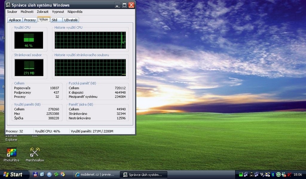This screenshot has height=179, width=306.
Task: Switch to the Aplikace tab
Action: pyautogui.click(x=15, y=20)
